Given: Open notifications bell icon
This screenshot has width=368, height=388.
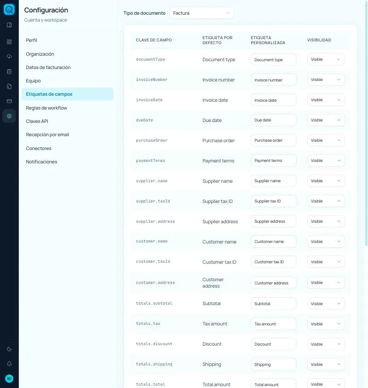Looking at the screenshot, I should pos(9,364).
